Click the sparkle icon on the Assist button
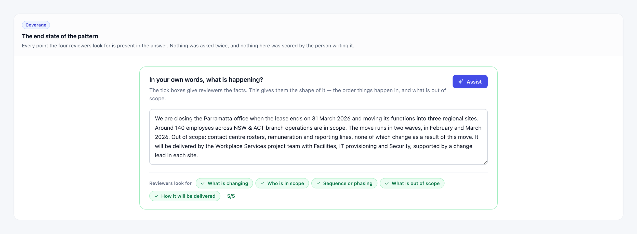The image size is (637, 234). click(x=461, y=82)
